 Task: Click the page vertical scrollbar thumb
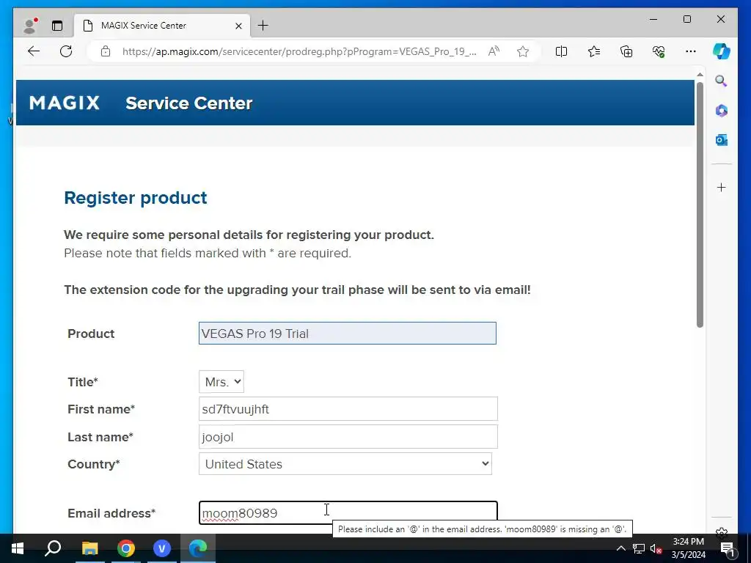(x=700, y=205)
